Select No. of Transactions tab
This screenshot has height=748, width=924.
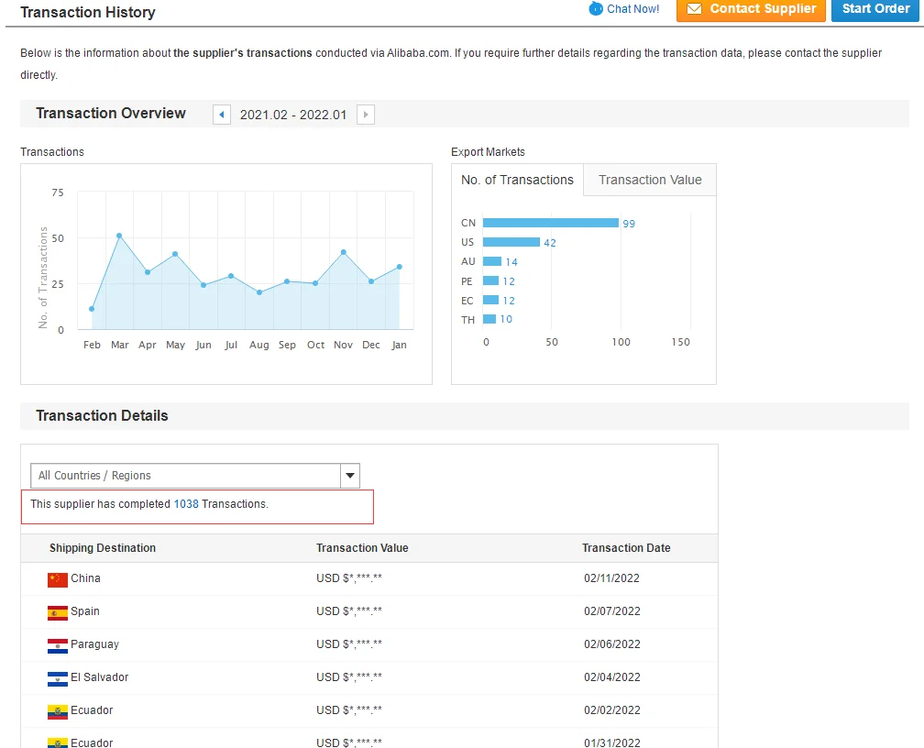[517, 181]
